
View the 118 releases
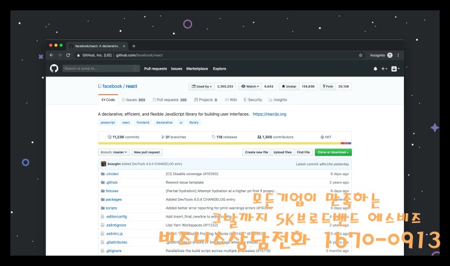click(x=225, y=137)
